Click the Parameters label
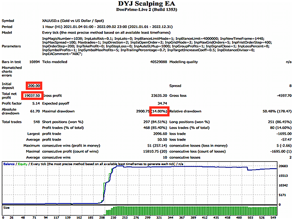The width and height of the screenshot is (294, 220). pyautogui.click(x=11, y=46)
